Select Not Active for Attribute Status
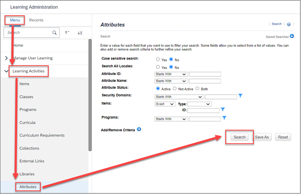 (175, 88)
